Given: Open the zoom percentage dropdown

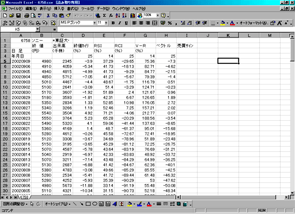Looking at the screenshot, I should [158, 16].
